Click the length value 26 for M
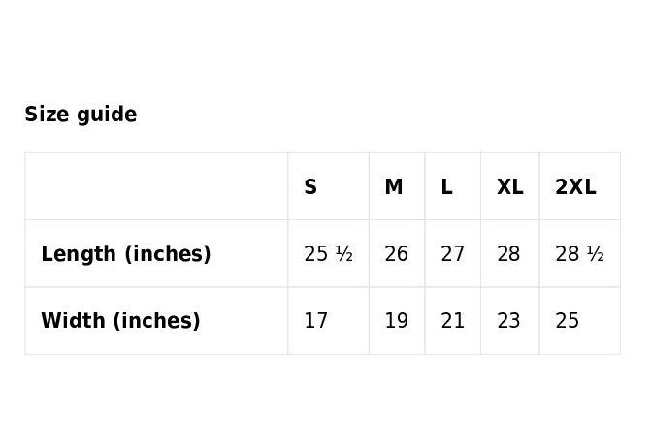The image size is (651, 427). pyautogui.click(x=397, y=254)
